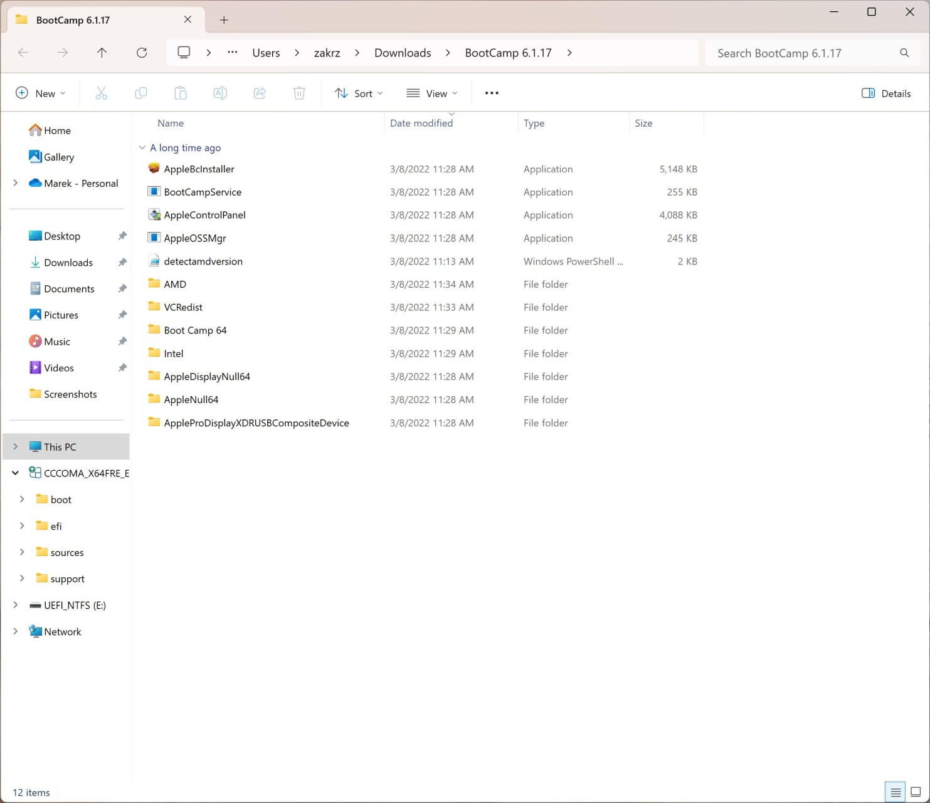Expand hidden breadcrumb path with ellipsis
Viewport: 930px width, 803px height.
233,53
